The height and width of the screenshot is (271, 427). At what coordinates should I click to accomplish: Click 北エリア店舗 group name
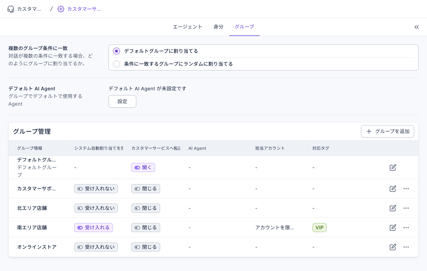(x=32, y=208)
